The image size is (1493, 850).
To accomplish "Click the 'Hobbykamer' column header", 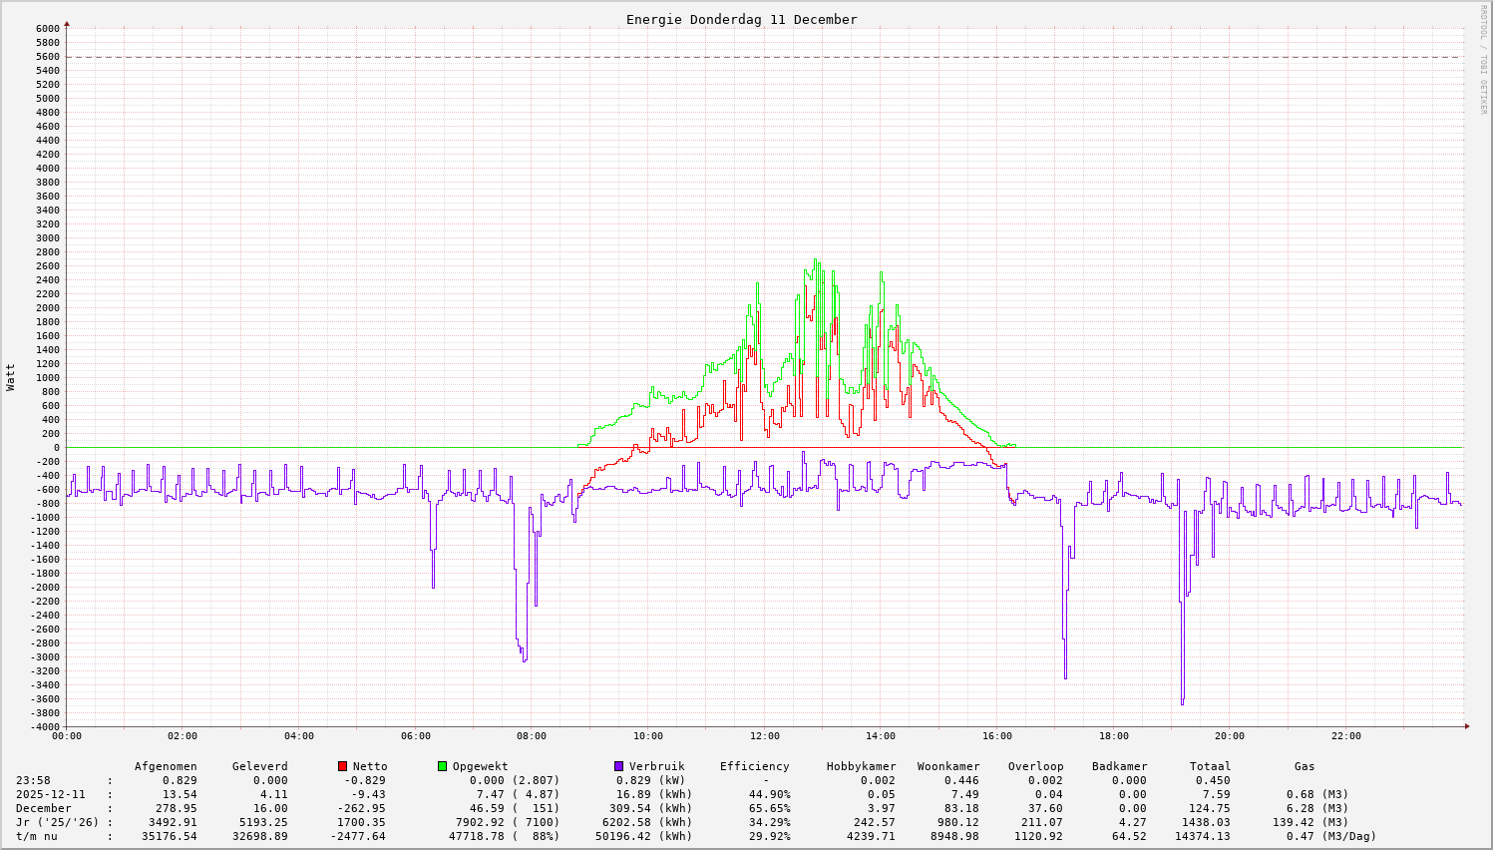I will point(861,766).
